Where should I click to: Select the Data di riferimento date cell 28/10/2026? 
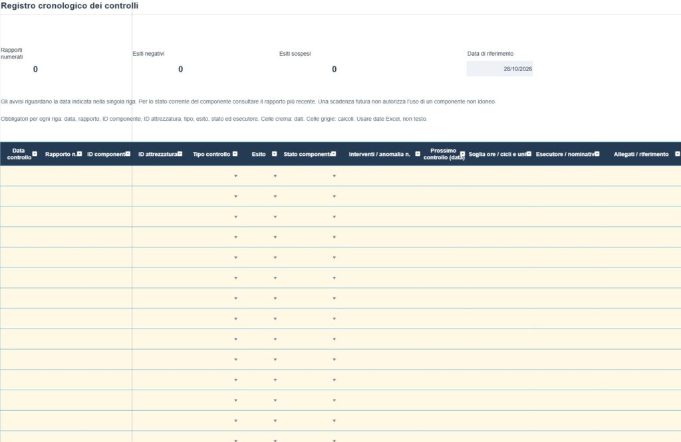click(x=500, y=69)
